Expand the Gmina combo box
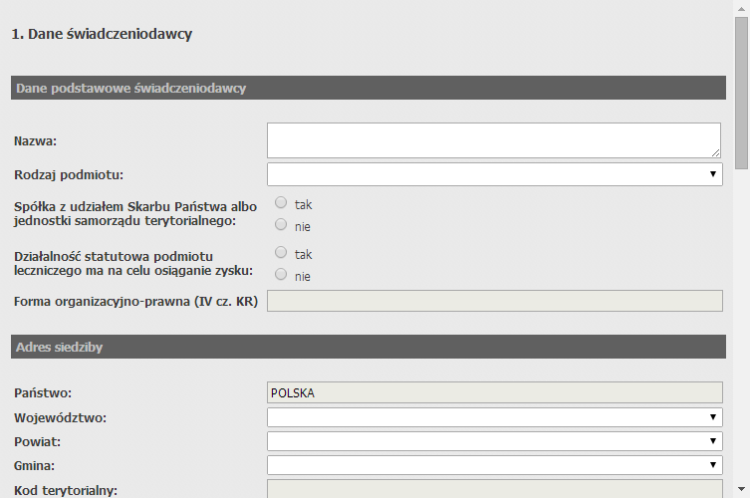This screenshot has width=750, height=498. [x=495, y=465]
